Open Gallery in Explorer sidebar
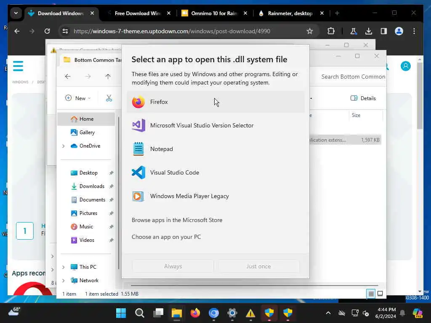Screen dimensions: 431x323 point(86,132)
